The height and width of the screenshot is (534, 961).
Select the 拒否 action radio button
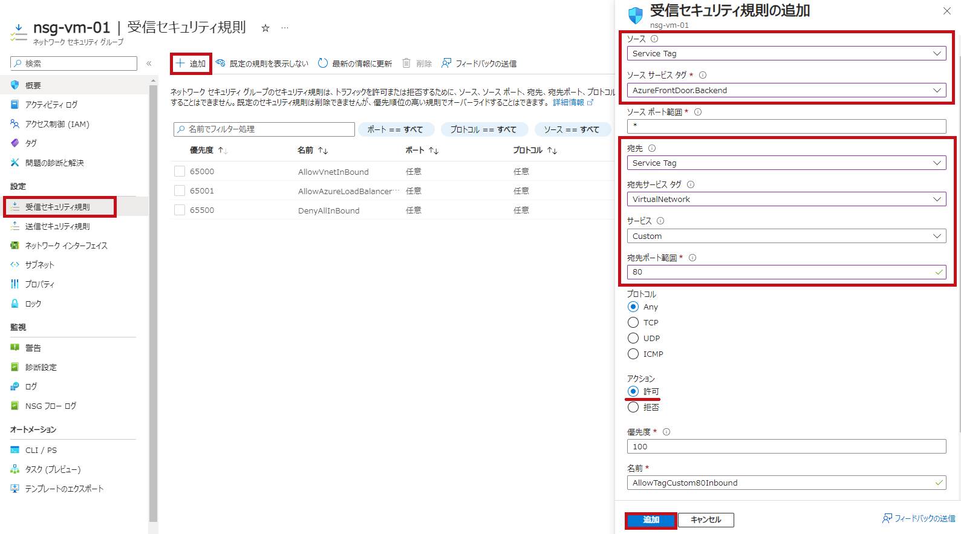(x=633, y=407)
